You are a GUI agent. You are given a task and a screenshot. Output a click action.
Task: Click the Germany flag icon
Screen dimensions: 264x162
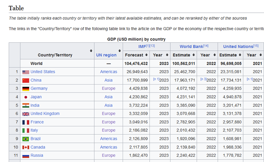26,89
